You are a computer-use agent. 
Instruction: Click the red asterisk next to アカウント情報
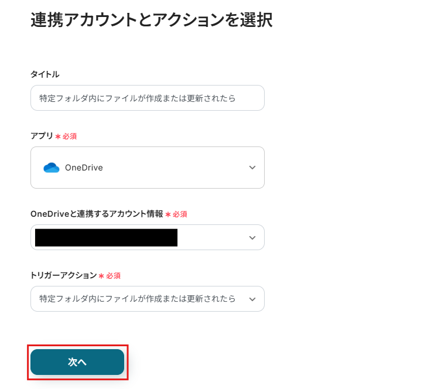click(x=168, y=214)
